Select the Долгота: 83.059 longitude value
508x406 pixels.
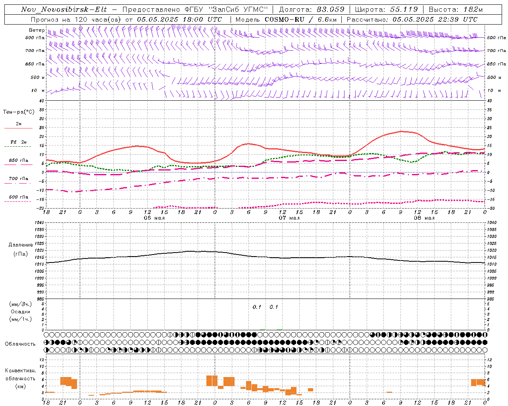(312, 10)
